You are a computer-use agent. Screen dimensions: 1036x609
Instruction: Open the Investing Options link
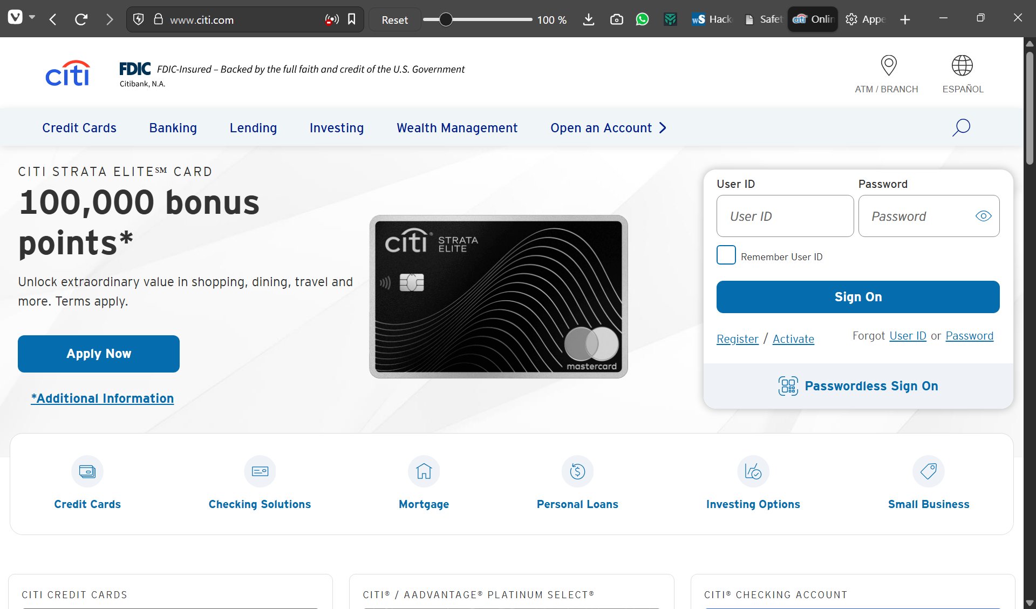[753, 504]
